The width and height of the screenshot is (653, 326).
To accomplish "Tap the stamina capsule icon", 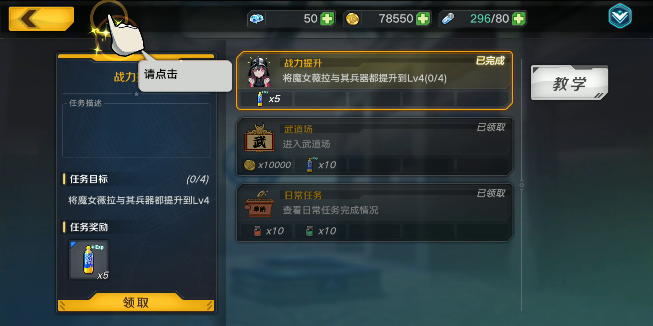I will pos(448,19).
